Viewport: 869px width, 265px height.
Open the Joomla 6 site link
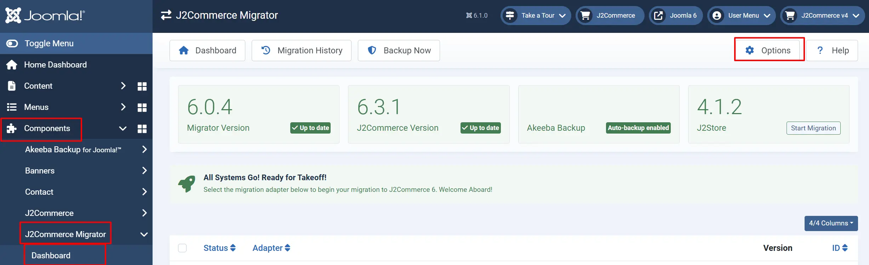[x=676, y=16]
